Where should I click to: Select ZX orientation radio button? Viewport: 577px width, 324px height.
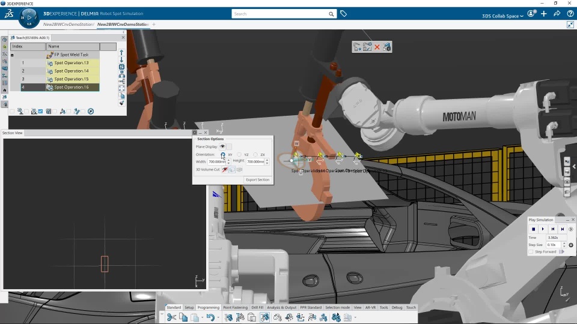pos(255,155)
